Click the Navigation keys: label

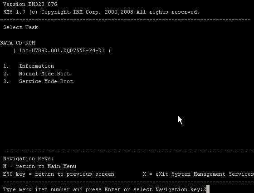pyautogui.click(x=28, y=158)
